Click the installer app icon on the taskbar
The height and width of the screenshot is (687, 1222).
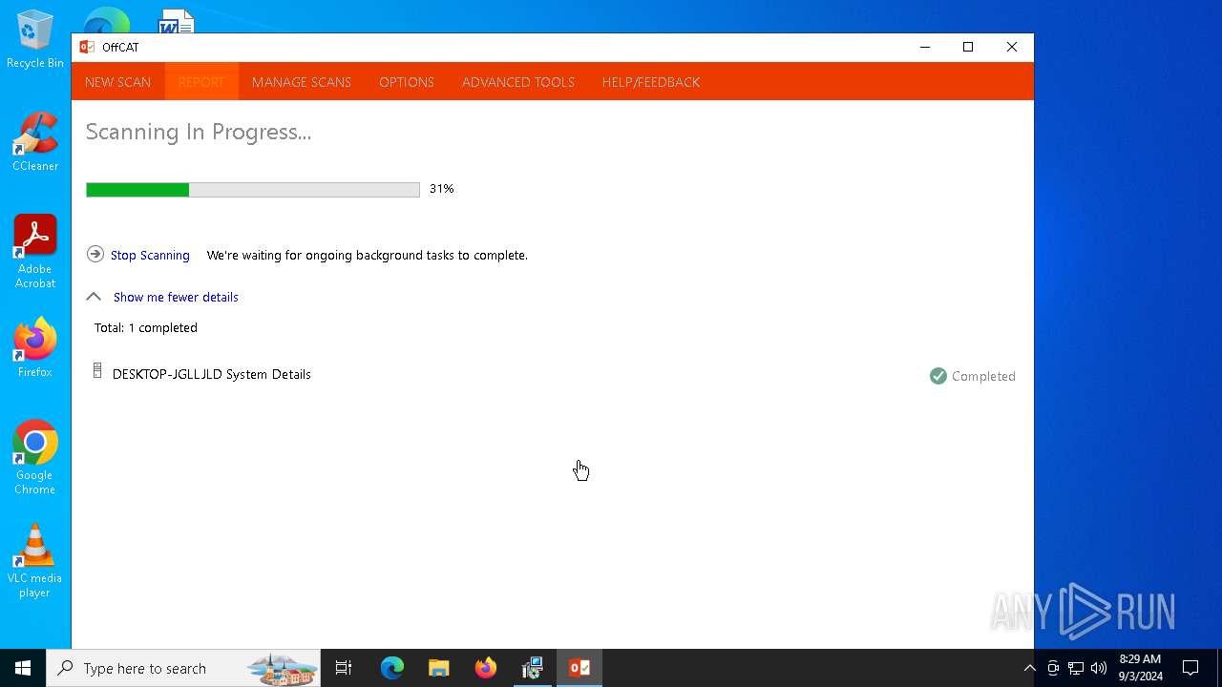[533, 668]
